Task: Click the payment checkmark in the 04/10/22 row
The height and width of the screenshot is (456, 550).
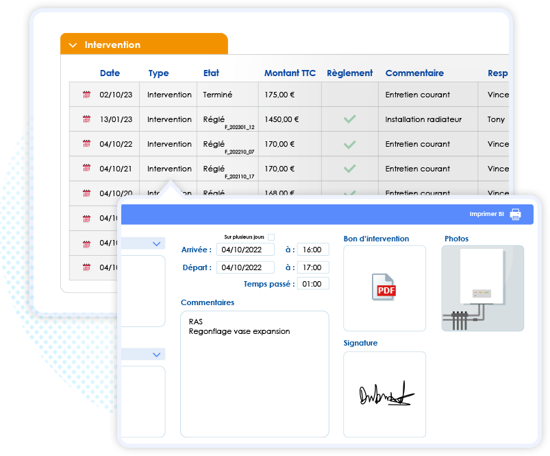Action: pos(350,144)
